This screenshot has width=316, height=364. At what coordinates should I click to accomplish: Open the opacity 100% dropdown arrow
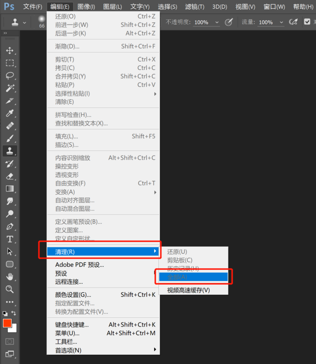click(217, 23)
